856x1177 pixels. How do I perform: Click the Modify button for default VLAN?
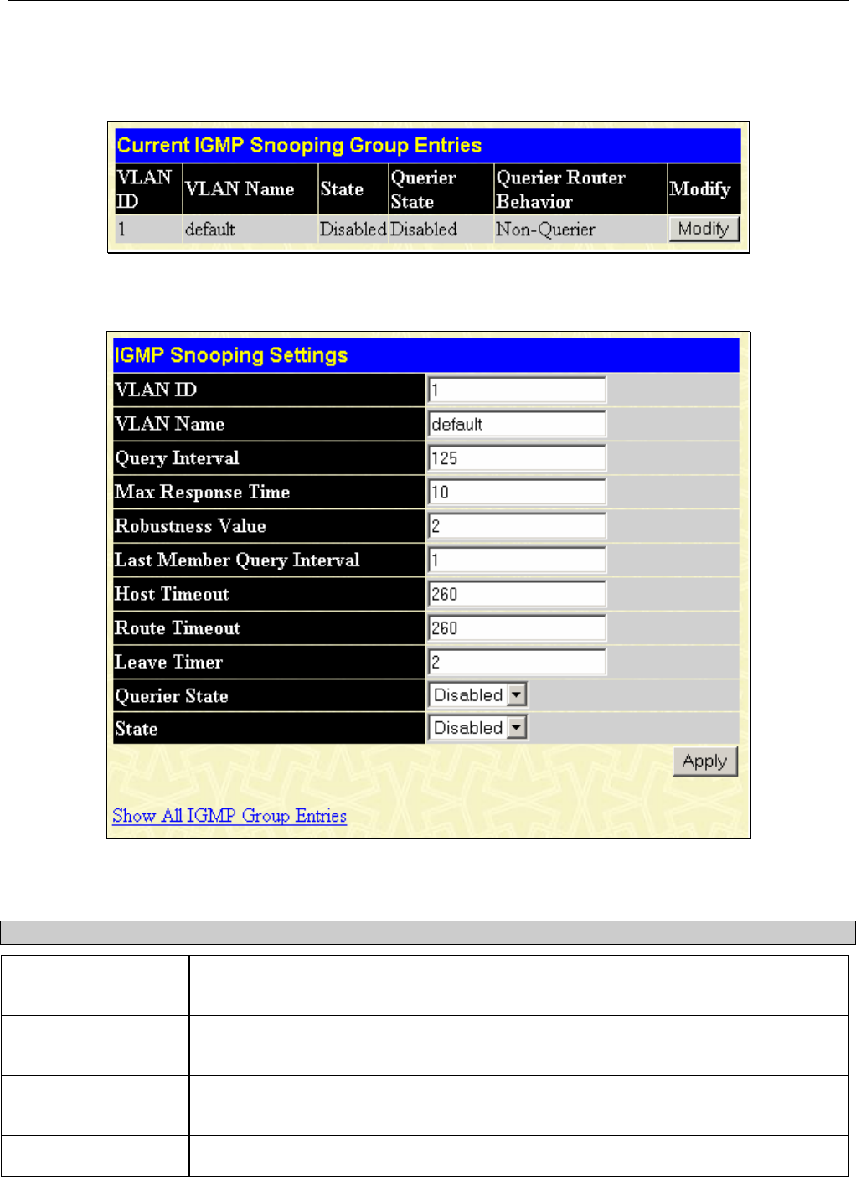pyautogui.click(x=704, y=229)
